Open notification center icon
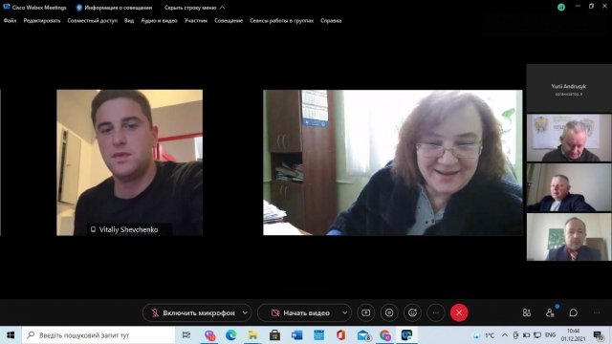Image resolution: width=612 pixels, height=344 pixels. pyautogui.click(x=599, y=335)
